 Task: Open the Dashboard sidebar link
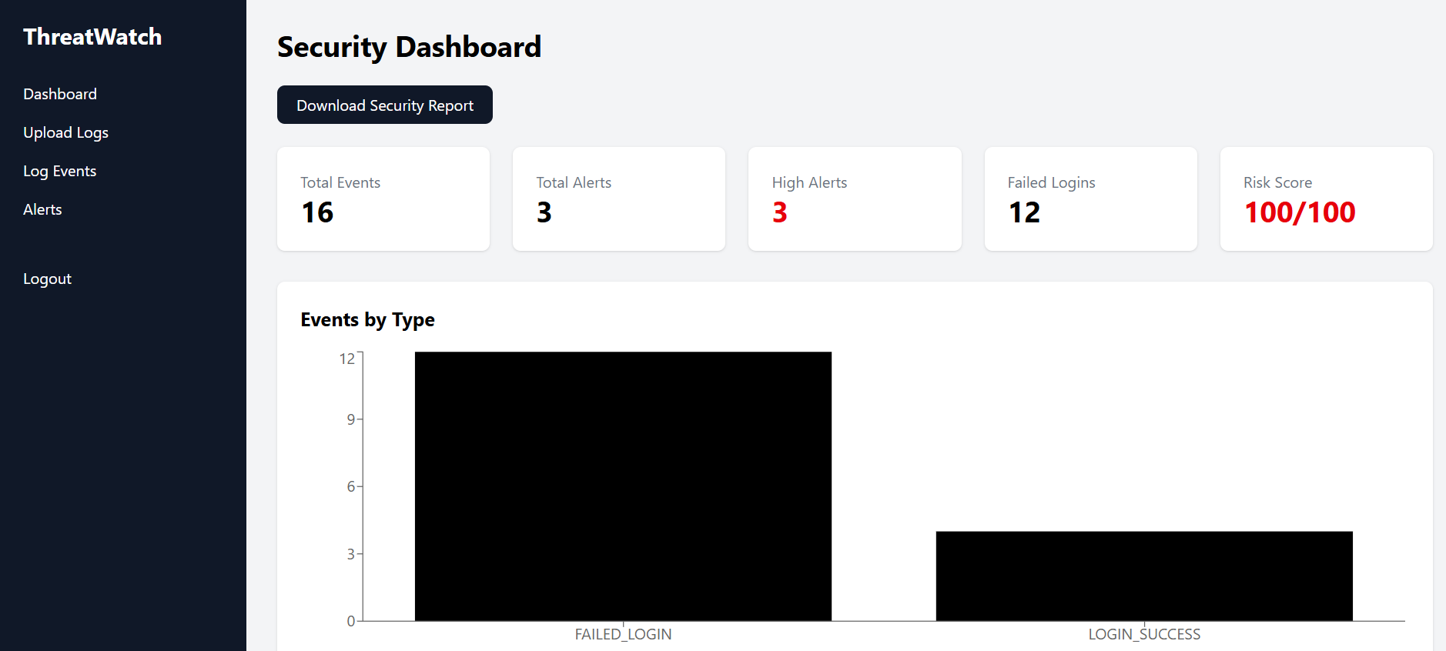[x=60, y=94]
